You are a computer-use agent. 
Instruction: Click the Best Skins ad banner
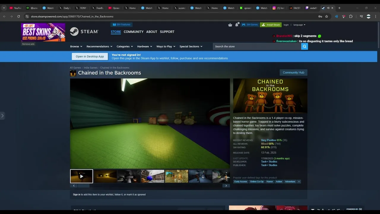(x=43, y=32)
